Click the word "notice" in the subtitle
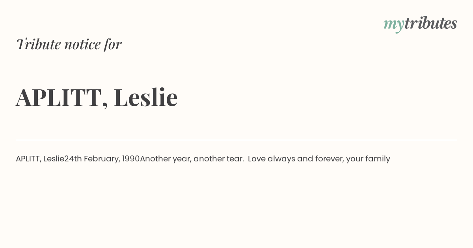 [x=82, y=44]
